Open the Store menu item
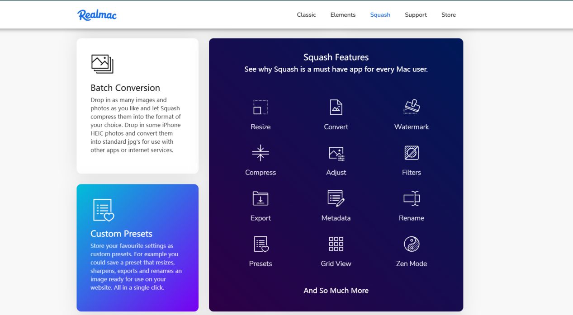Image resolution: width=573 pixels, height=315 pixels. (449, 15)
